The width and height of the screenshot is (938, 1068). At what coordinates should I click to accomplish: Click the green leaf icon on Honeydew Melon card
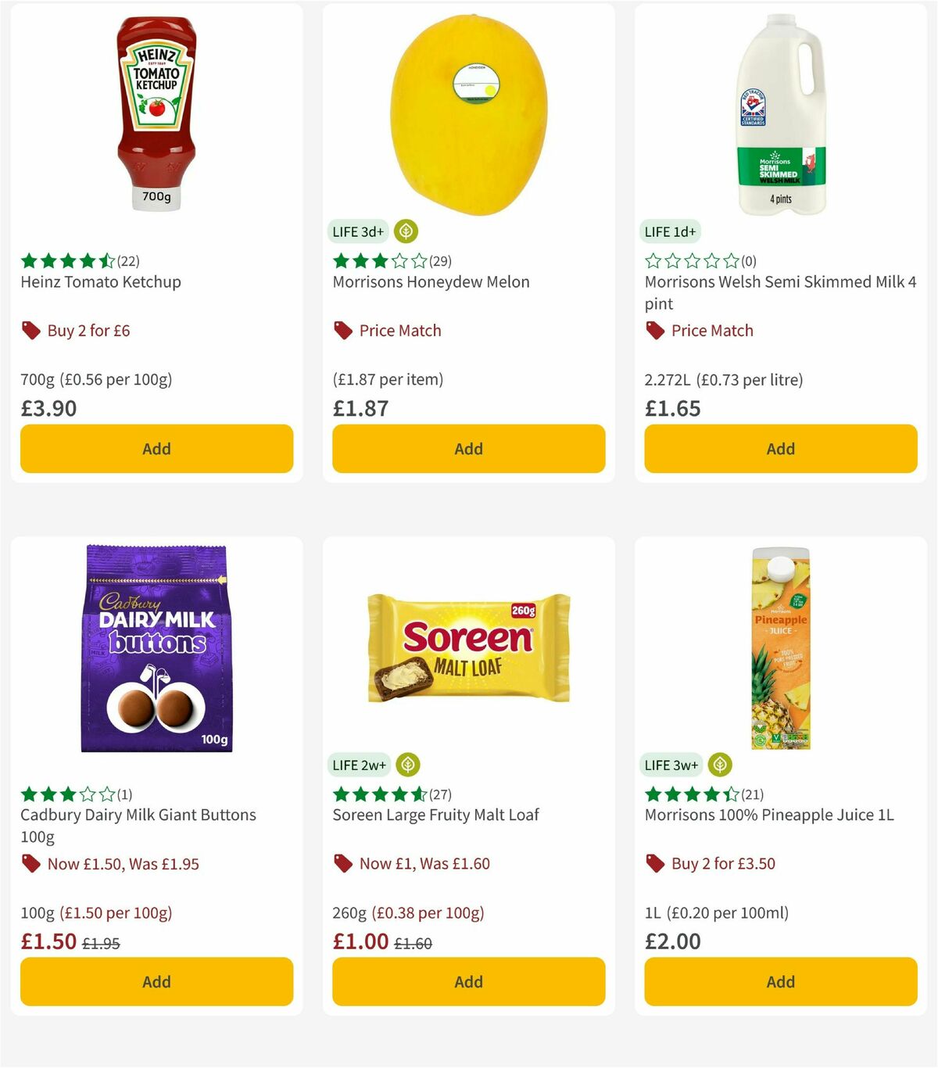click(406, 231)
